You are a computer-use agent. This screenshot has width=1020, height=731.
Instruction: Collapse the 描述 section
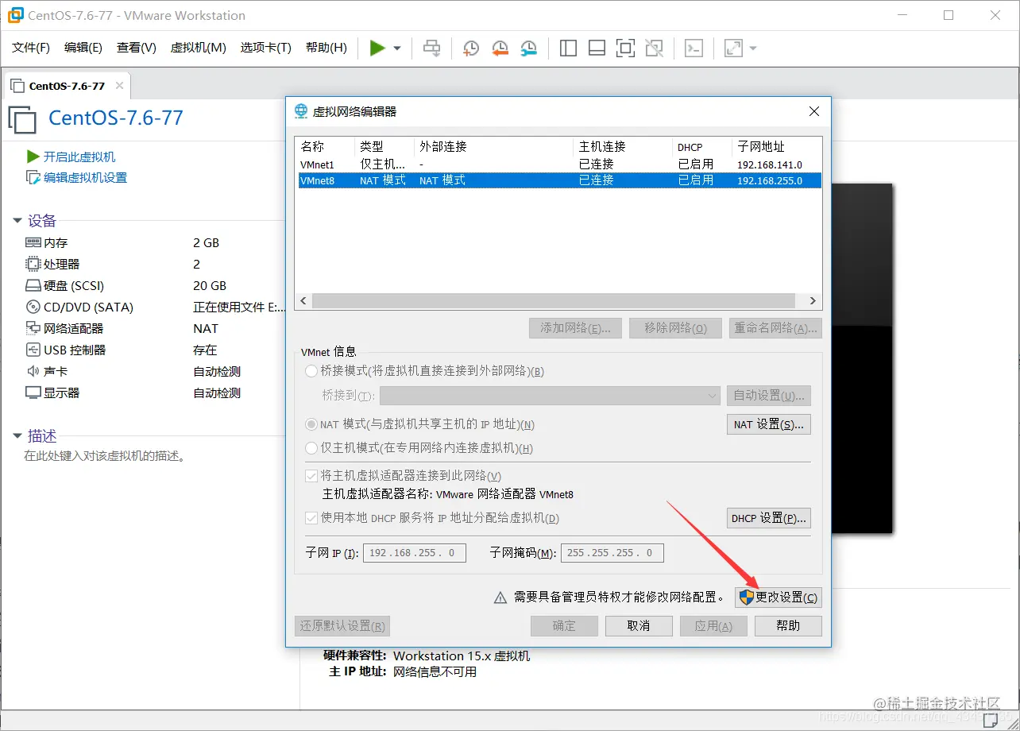[17, 436]
